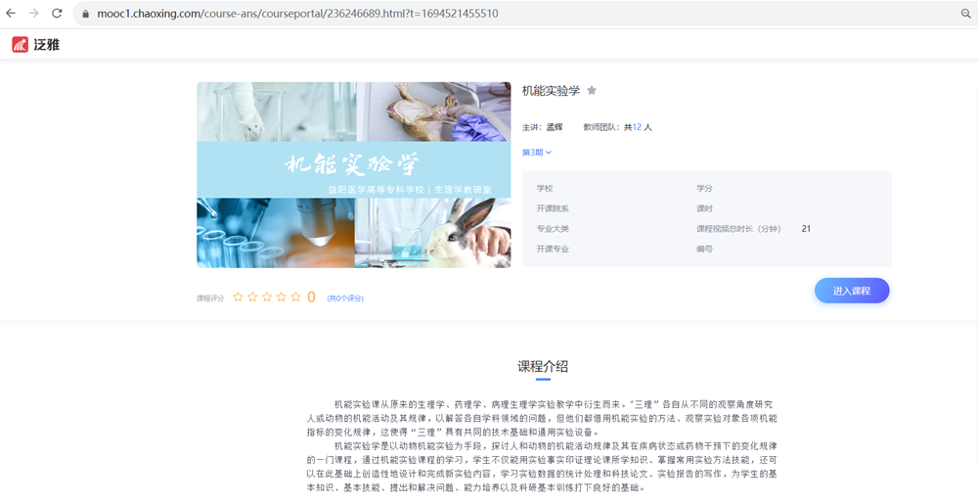Screen dimensions: 978x503
Task: Open the magnifier zoom icon in address bar
Action: 965,14
